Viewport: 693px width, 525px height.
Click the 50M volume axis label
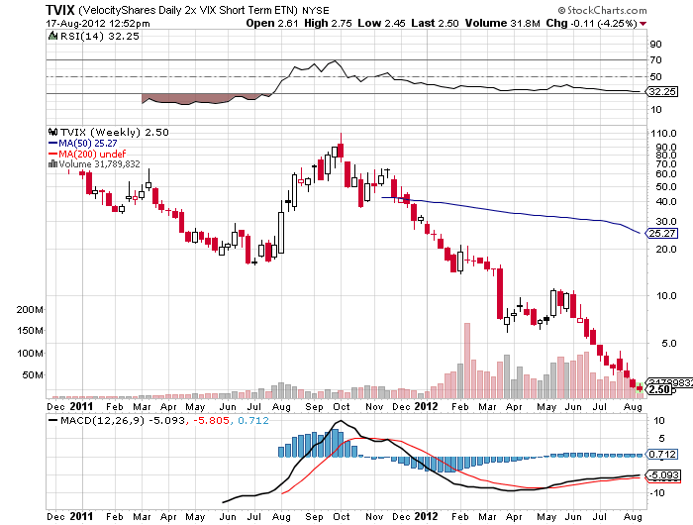point(33,375)
